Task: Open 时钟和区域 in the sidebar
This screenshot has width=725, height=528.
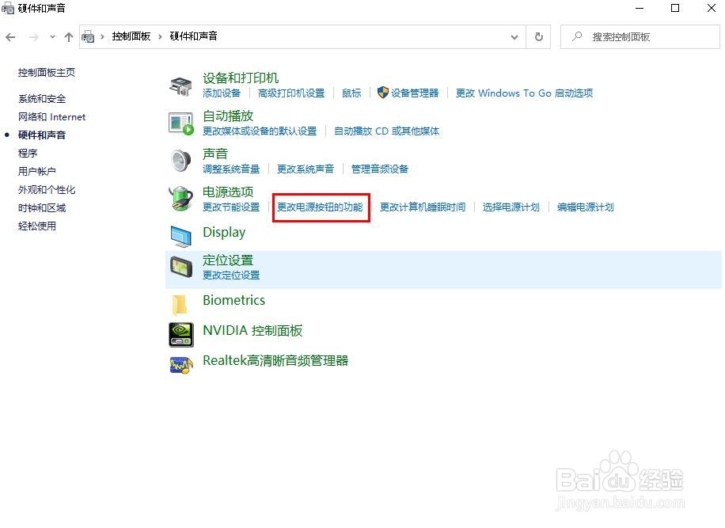Action: coord(42,208)
